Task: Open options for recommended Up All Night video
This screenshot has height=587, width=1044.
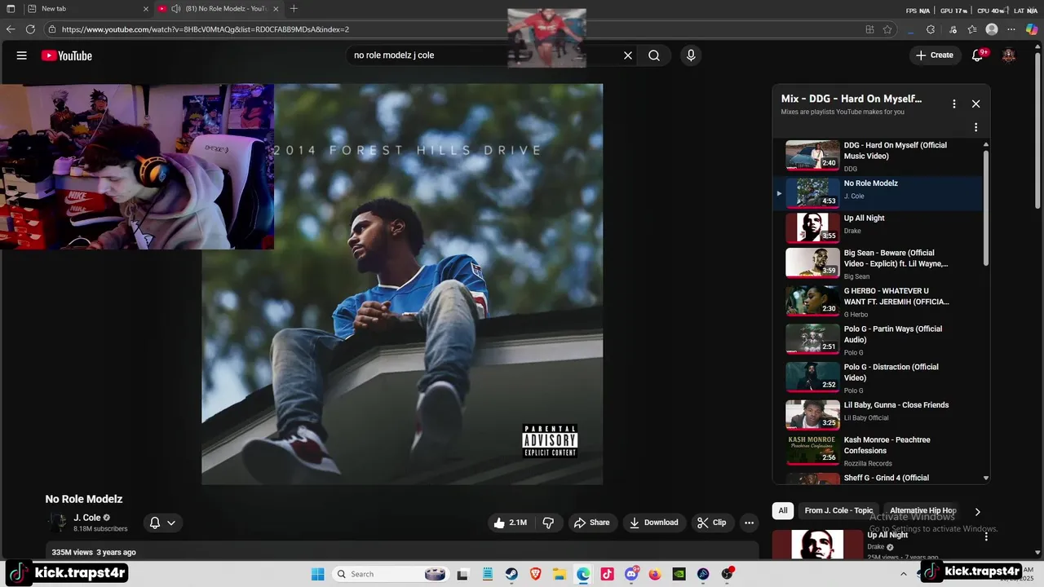Action: point(986,536)
